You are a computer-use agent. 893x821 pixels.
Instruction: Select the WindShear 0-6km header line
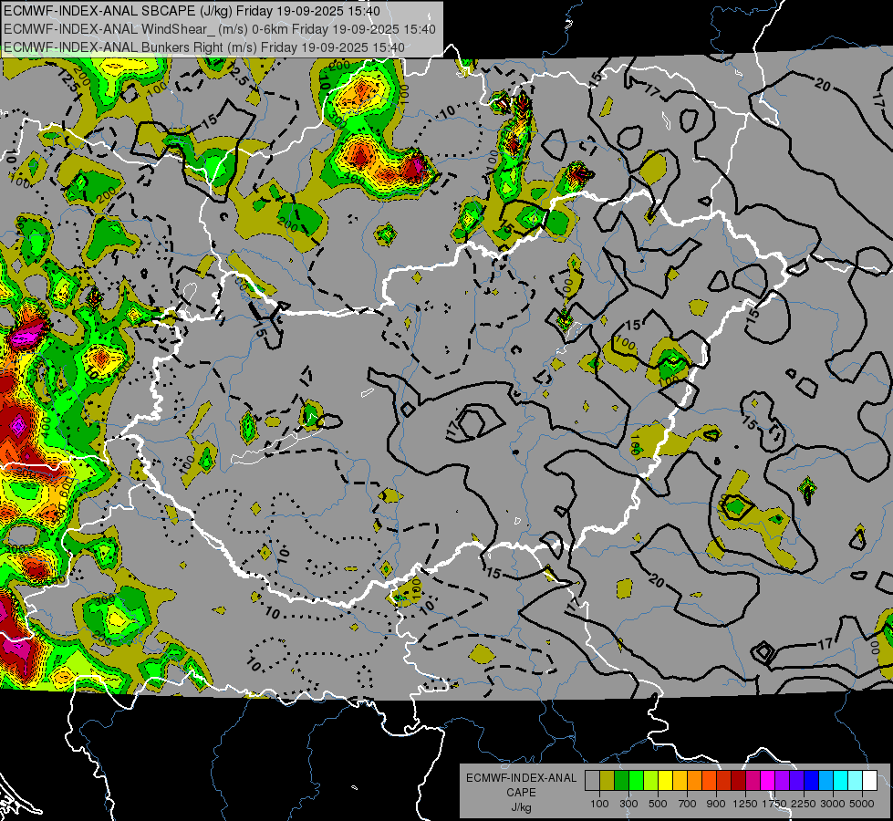[219, 29]
